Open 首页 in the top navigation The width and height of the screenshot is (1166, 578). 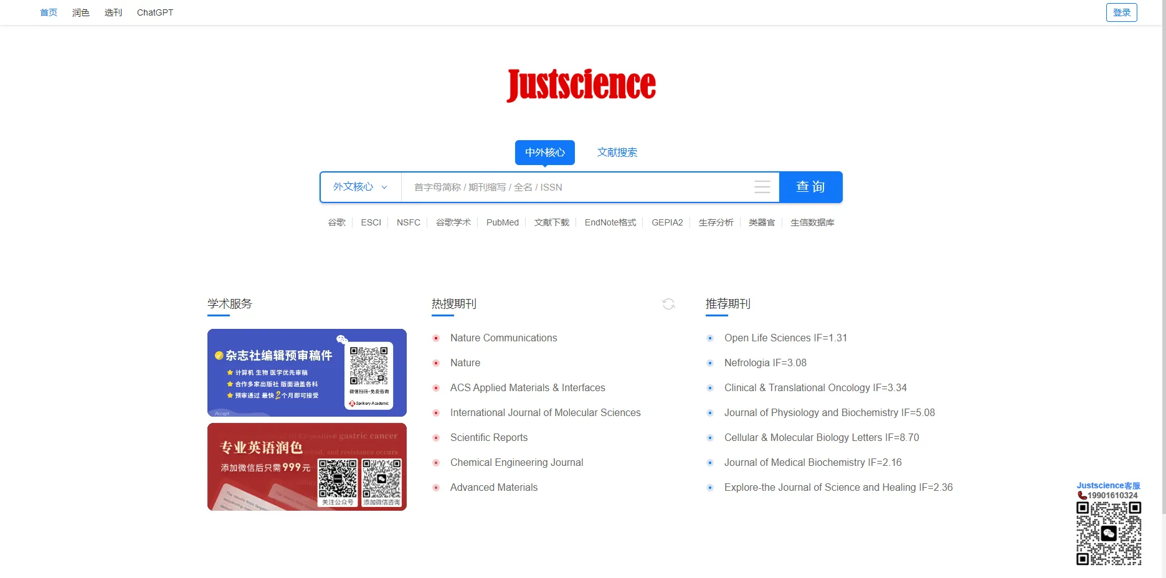point(49,12)
